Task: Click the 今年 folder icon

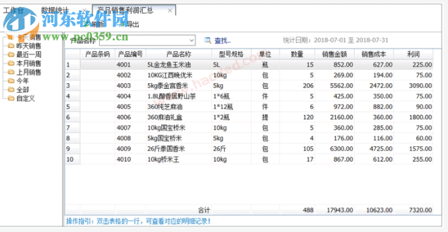Action: point(11,81)
